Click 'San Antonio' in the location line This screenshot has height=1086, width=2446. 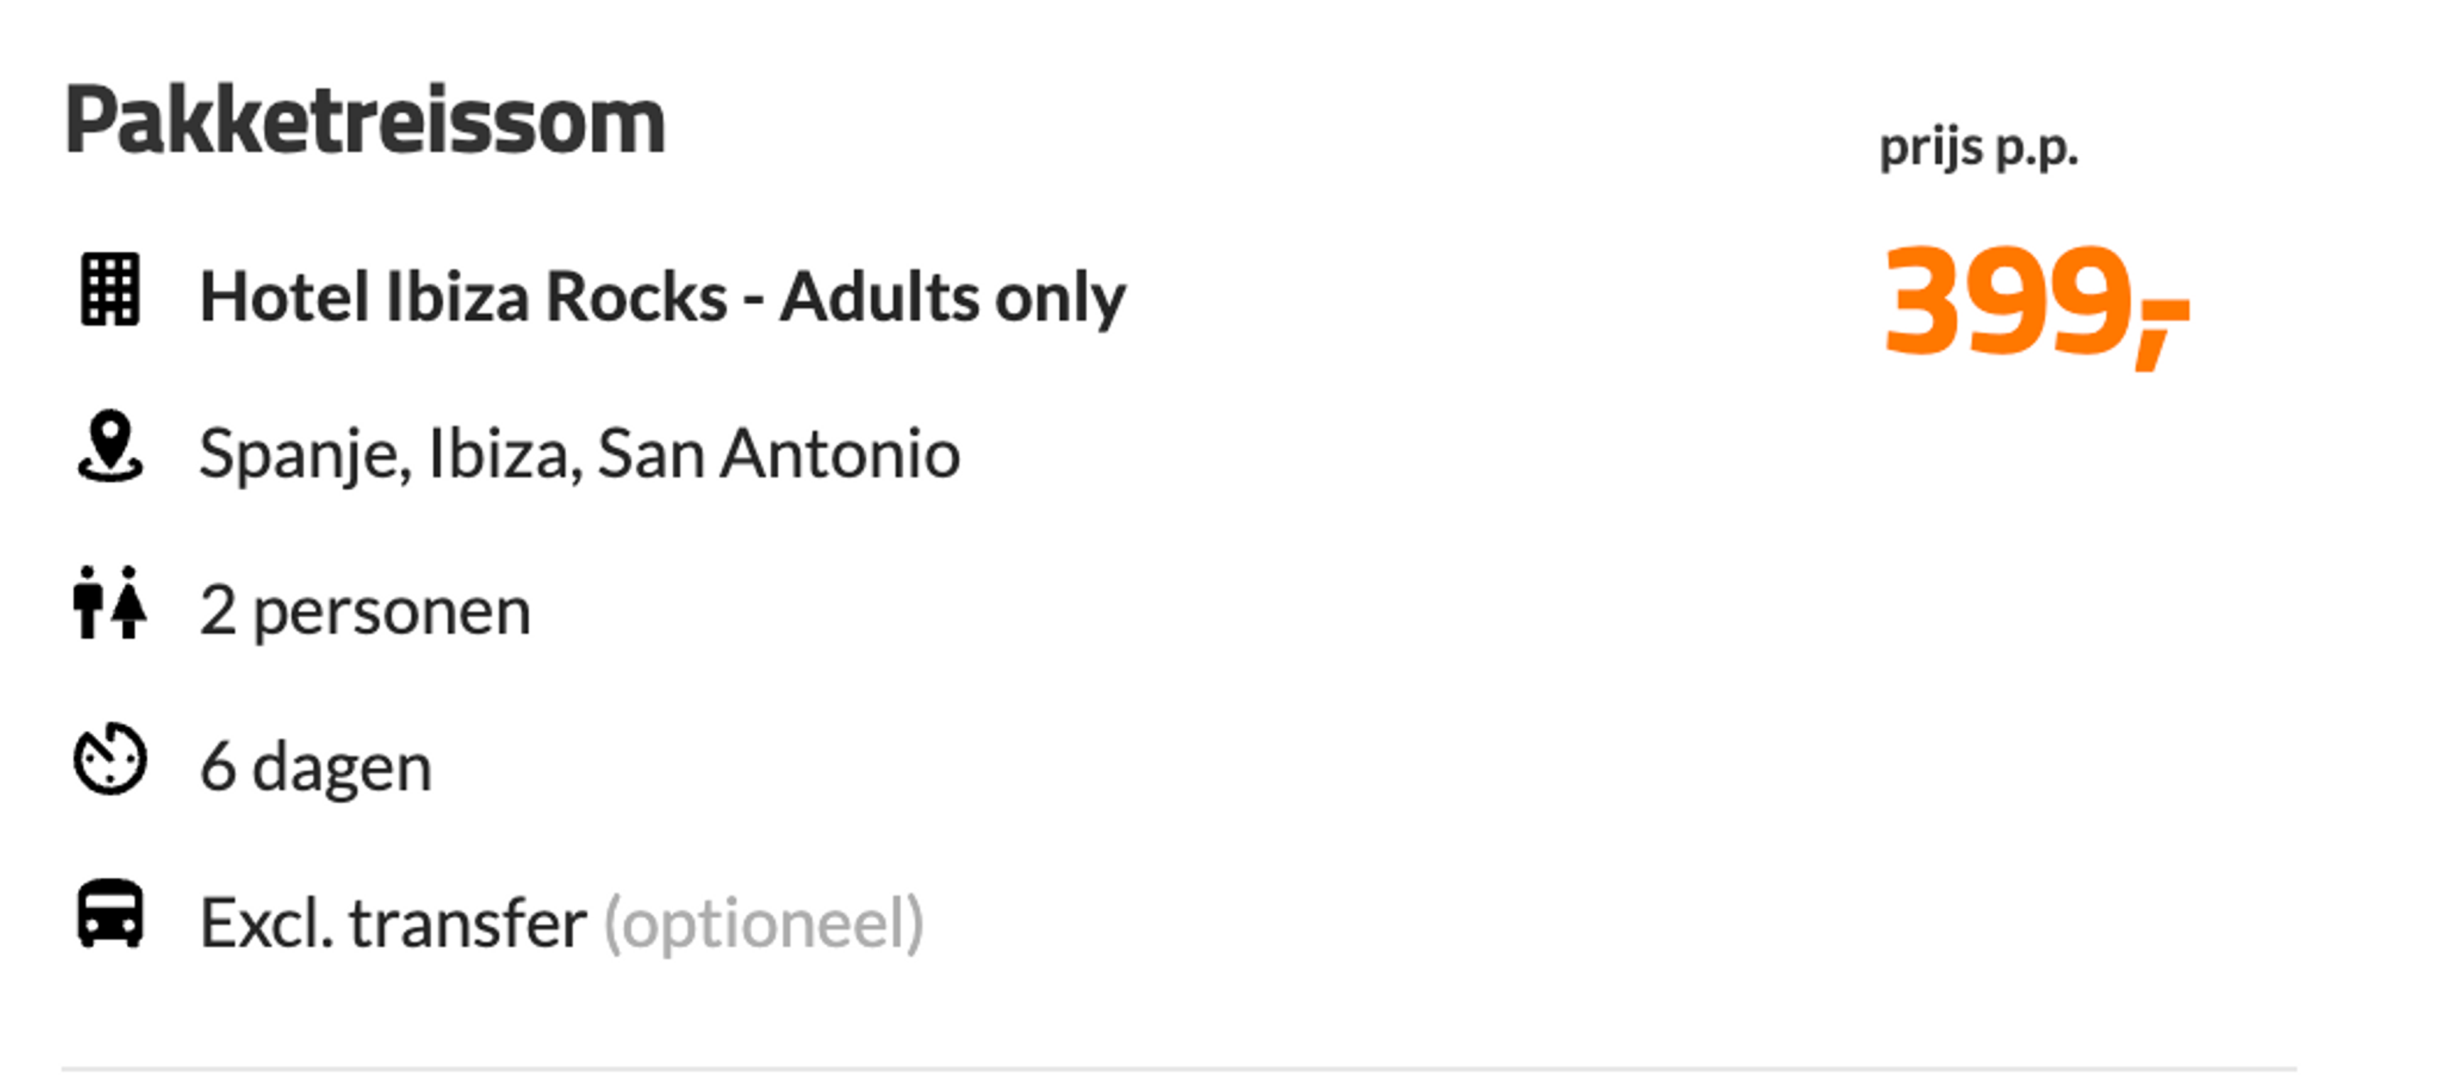point(778,454)
